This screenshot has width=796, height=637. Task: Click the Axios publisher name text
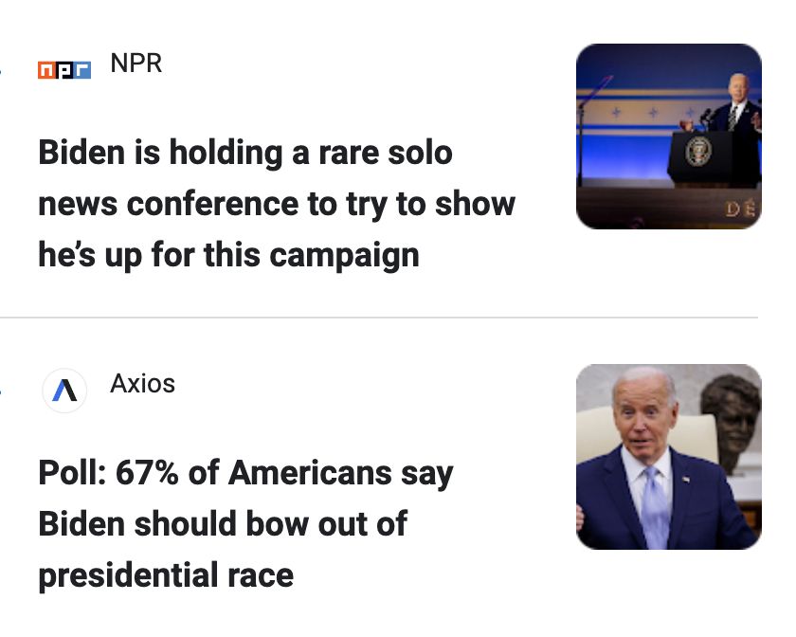point(142,384)
